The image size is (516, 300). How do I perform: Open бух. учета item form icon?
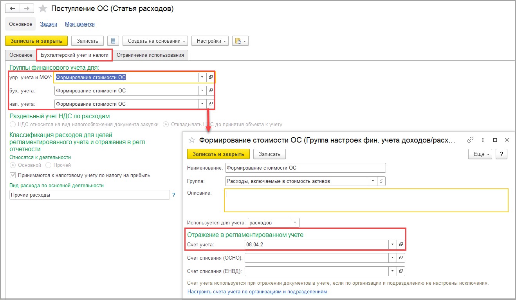tap(211, 90)
